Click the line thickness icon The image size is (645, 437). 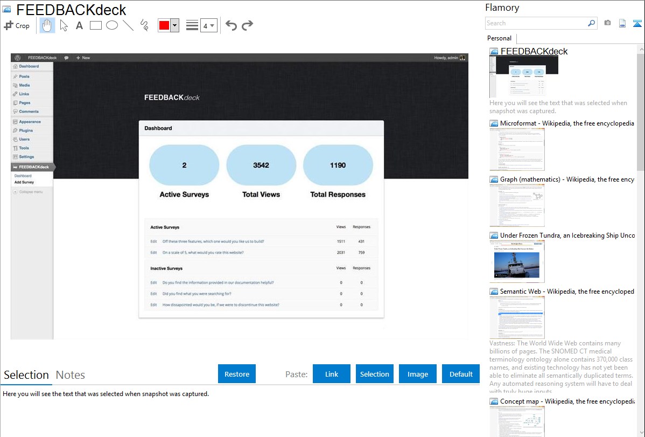(192, 25)
